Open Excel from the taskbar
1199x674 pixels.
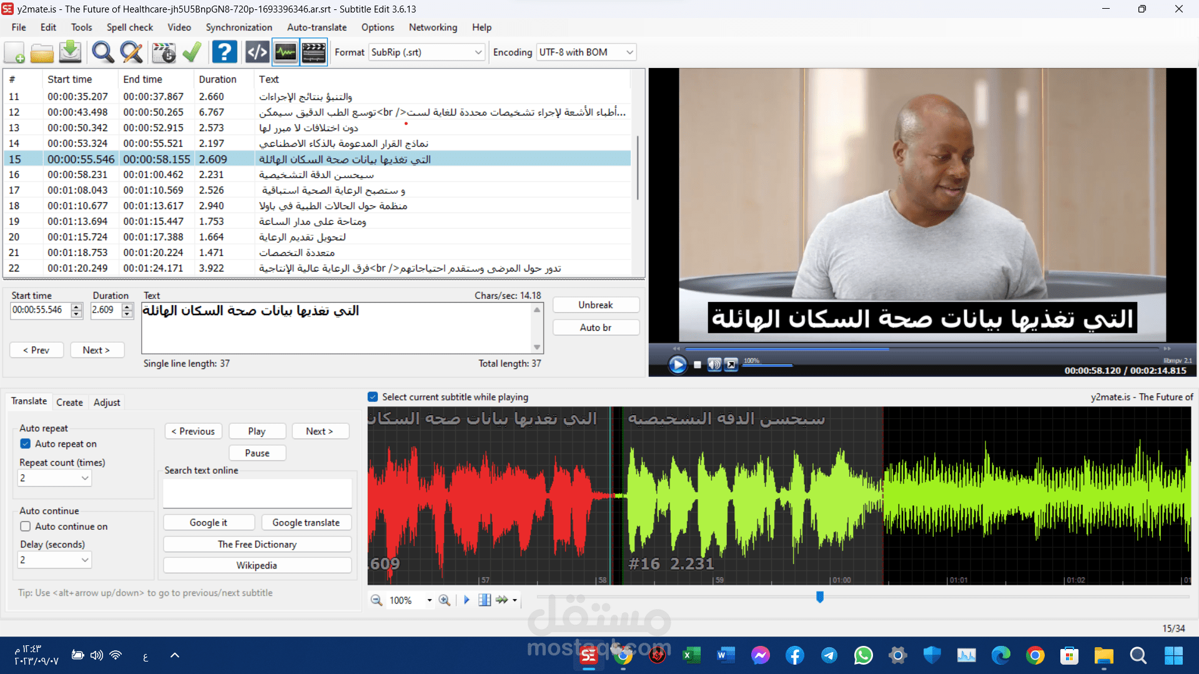[x=691, y=655]
